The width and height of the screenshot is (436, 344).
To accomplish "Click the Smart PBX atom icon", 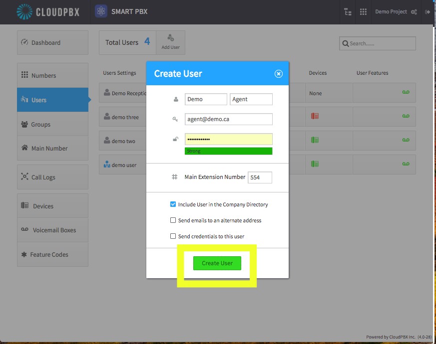I will tap(101, 11).
